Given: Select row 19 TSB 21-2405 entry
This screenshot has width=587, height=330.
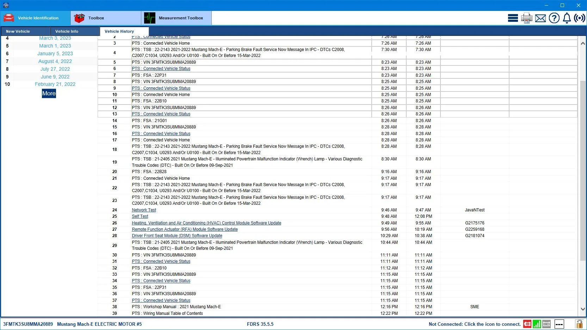Looking at the screenshot, I should [247, 162].
